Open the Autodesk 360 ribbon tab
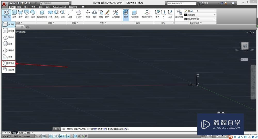The image size is (258, 139). [59, 7]
